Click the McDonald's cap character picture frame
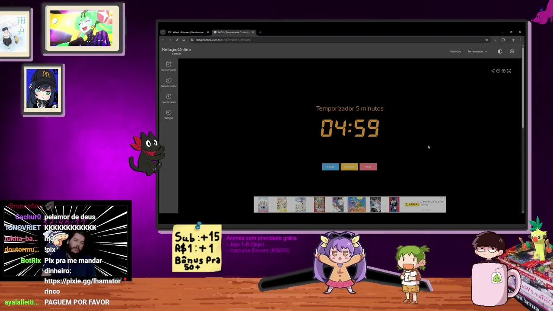 (x=43, y=89)
